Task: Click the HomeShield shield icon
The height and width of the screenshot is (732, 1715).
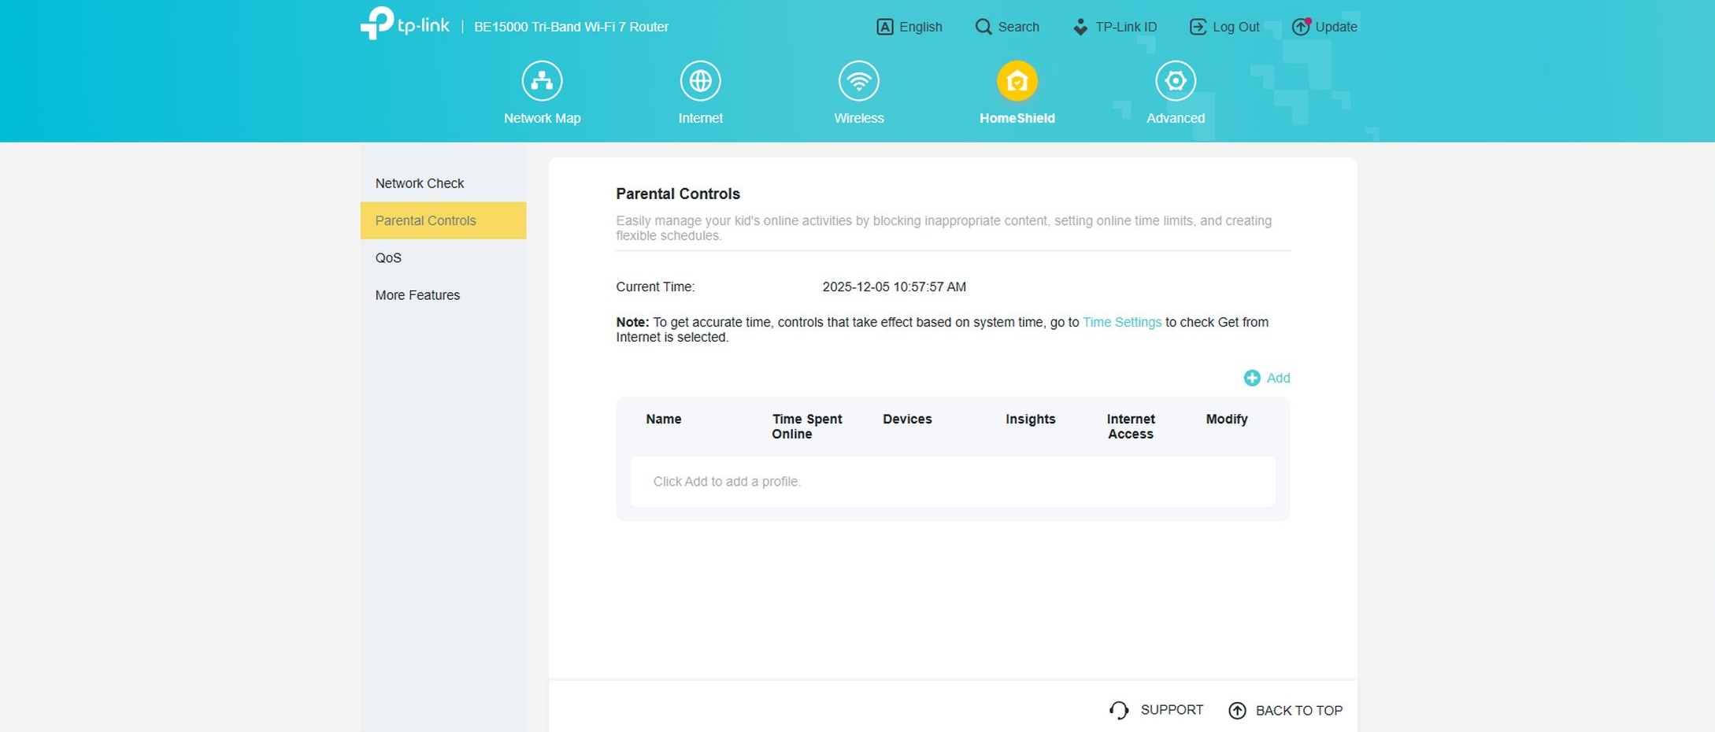Action: click(x=1017, y=81)
